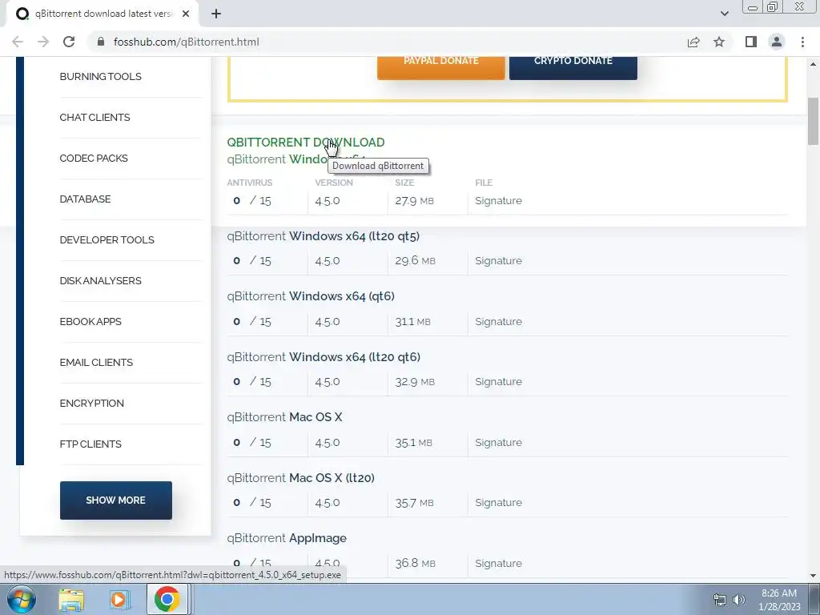
Task: Open Signature for the 31.1 MB file
Action: (498, 321)
